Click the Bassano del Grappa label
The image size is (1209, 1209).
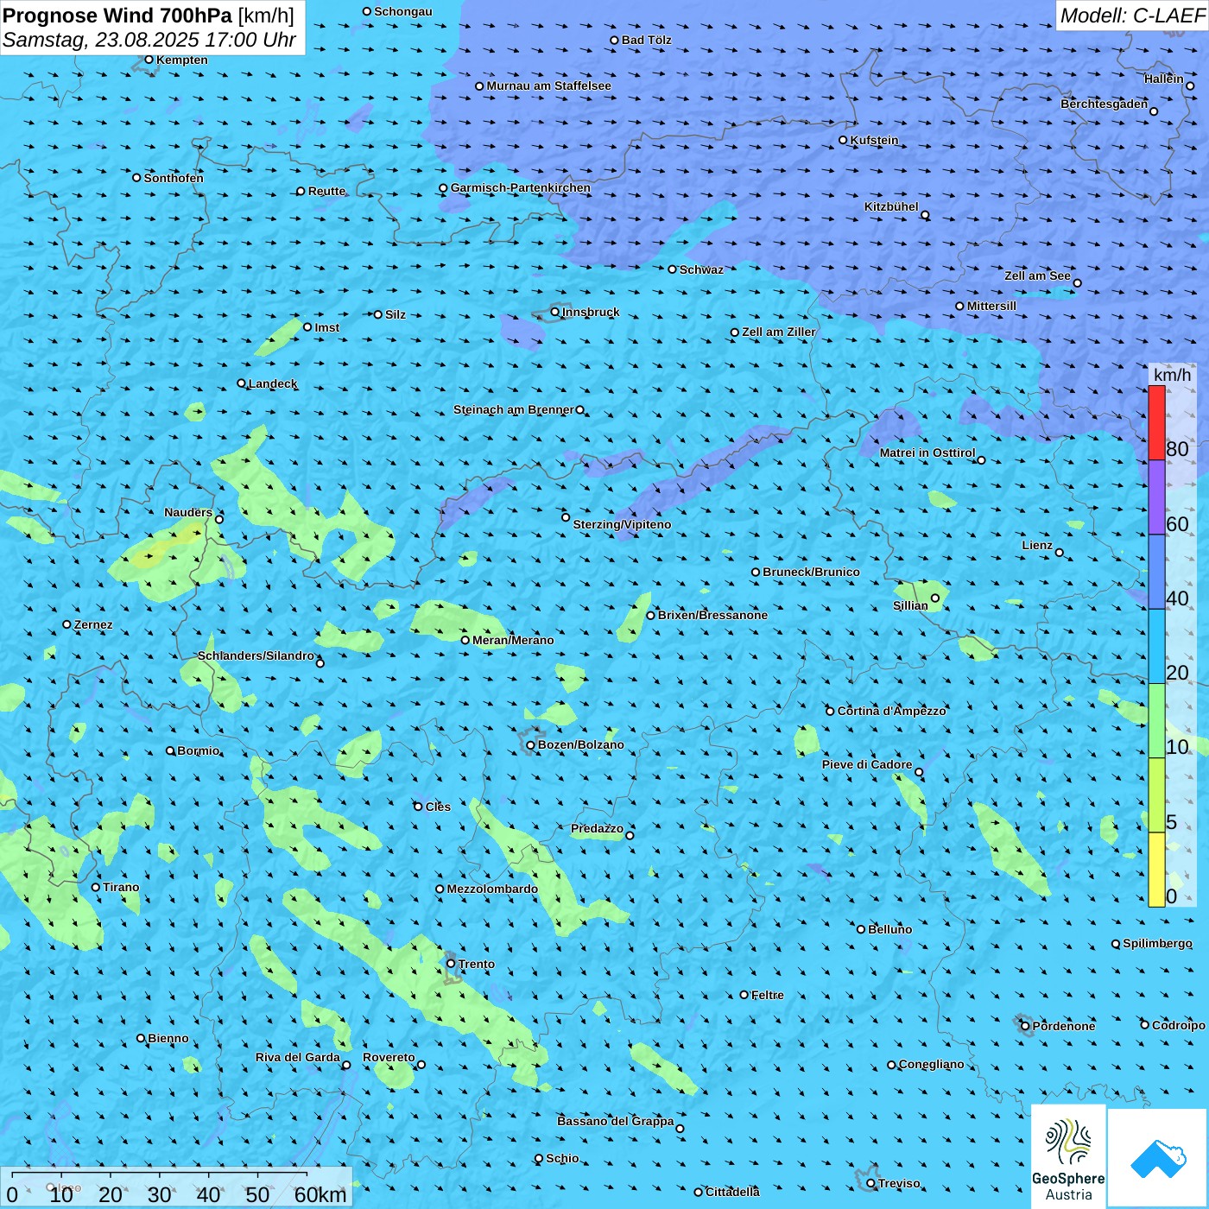(x=616, y=1121)
